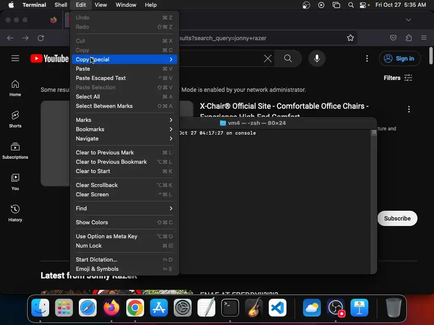
Task: Toggle Use Option as Meta Key
Action: click(x=124, y=236)
